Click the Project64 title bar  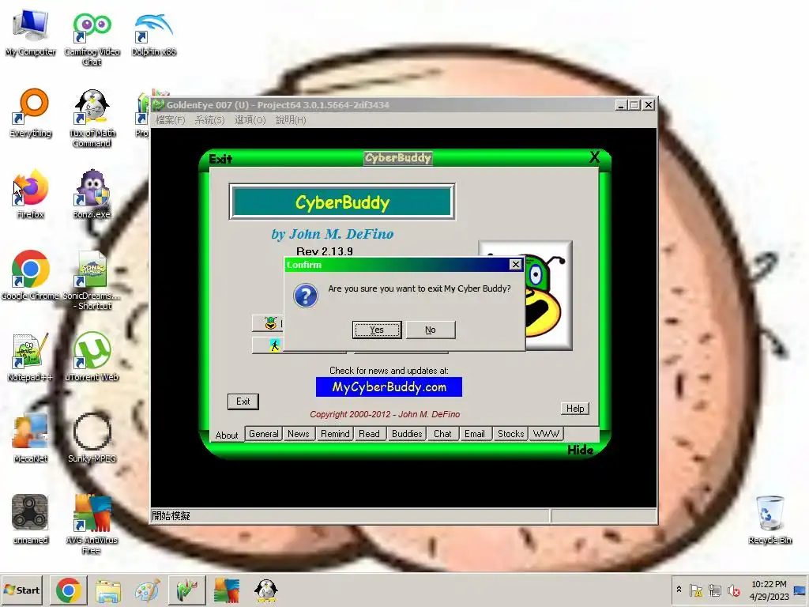[x=382, y=105]
